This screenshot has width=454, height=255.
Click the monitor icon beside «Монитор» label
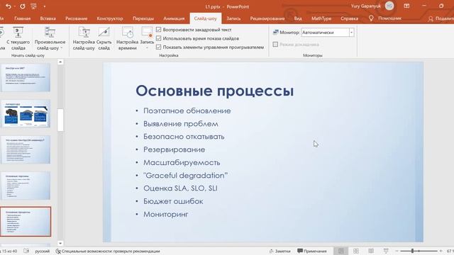[x=276, y=33]
